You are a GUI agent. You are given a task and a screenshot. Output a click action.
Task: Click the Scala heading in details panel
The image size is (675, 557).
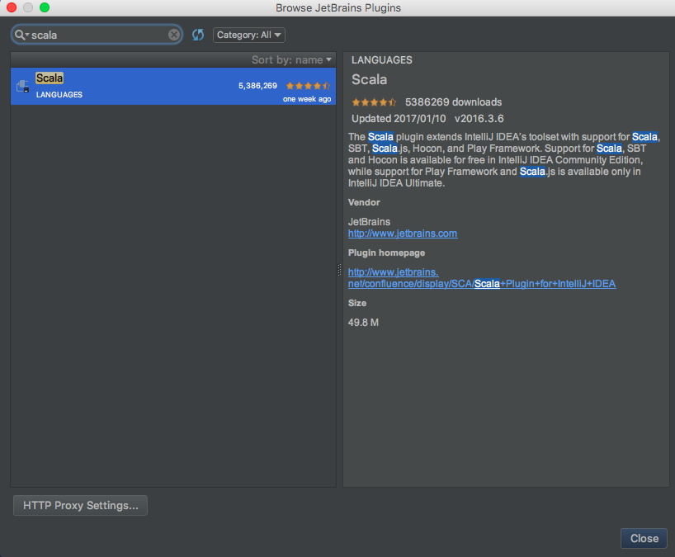pyautogui.click(x=370, y=80)
